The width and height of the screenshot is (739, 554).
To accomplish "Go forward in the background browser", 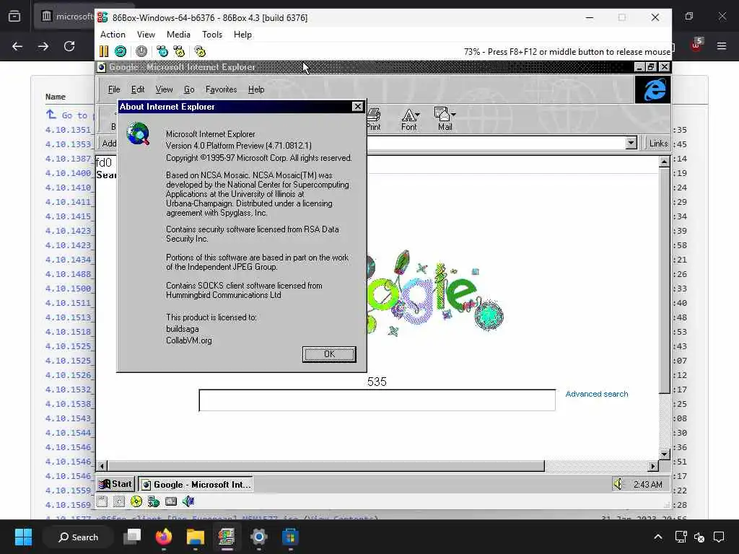I will tap(43, 46).
